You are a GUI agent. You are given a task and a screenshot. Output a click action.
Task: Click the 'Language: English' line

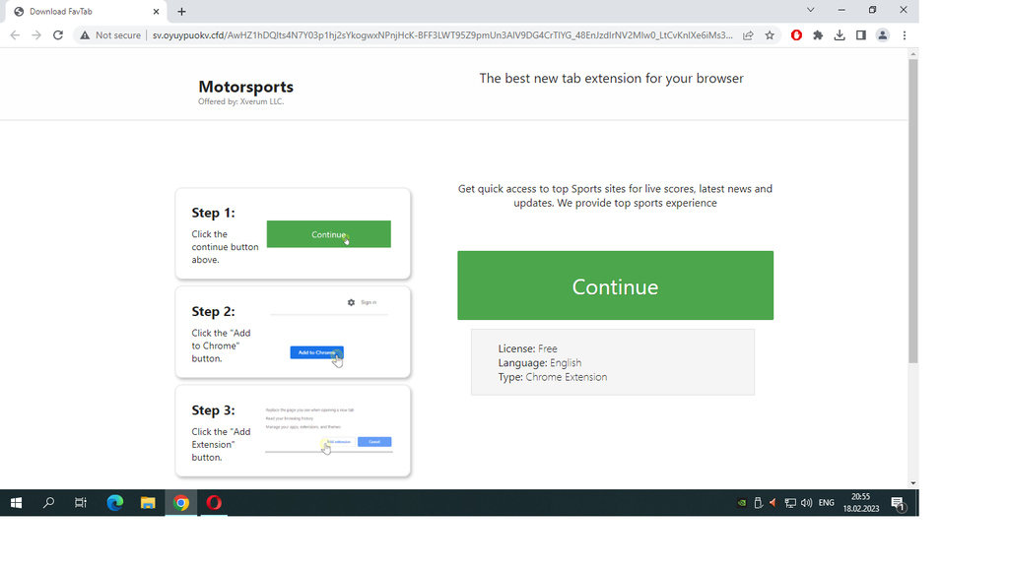coord(540,363)
